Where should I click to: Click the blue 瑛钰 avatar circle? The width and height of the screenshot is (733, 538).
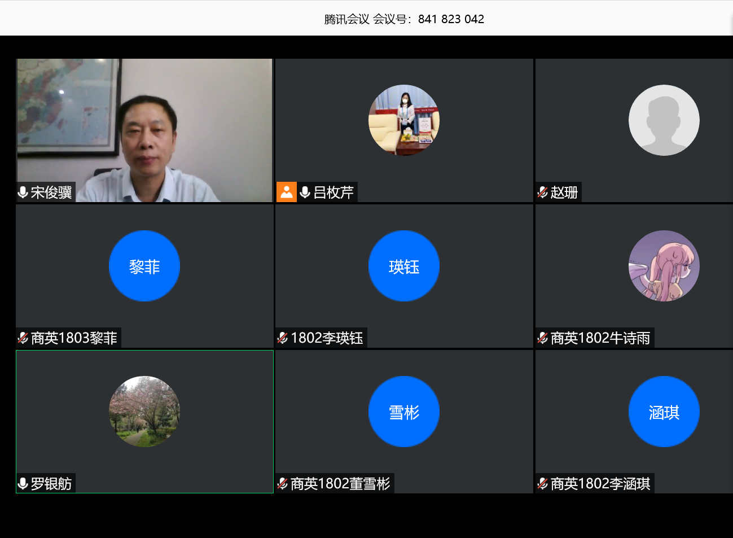pyautogui.click(x=404, y=266)
